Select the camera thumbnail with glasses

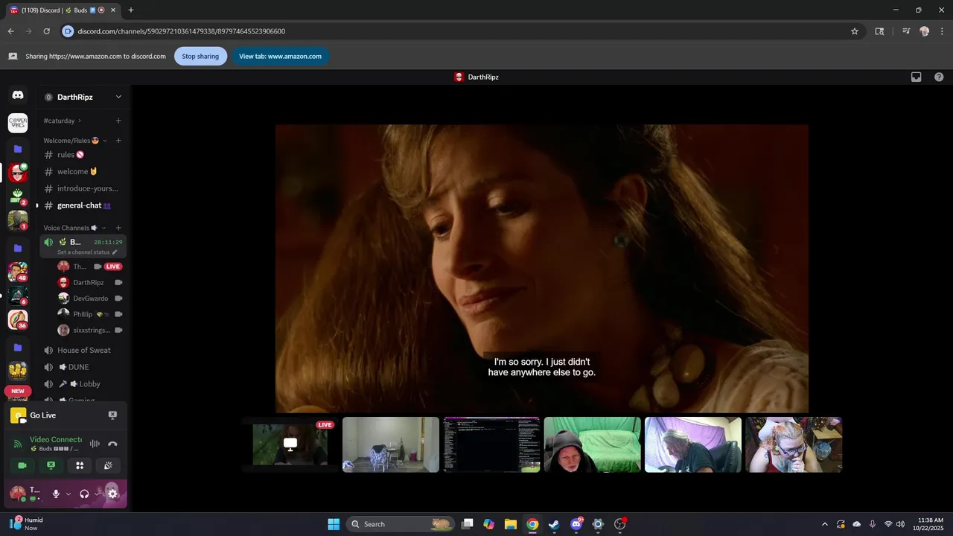pyautogui.click(x=794, y=444)
